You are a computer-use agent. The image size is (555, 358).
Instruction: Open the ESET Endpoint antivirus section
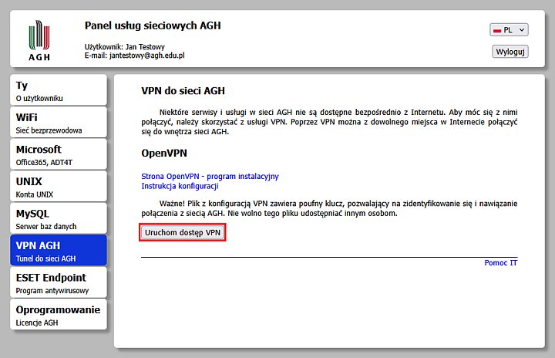pyautogui.click(x=59, y=282)
